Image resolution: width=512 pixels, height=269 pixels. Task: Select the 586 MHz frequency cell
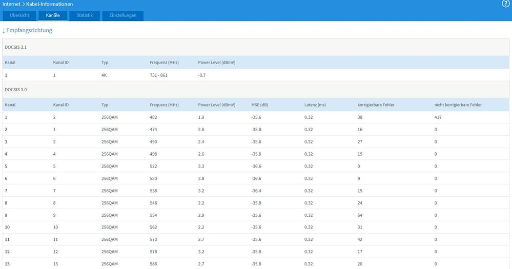pos(154,264)
